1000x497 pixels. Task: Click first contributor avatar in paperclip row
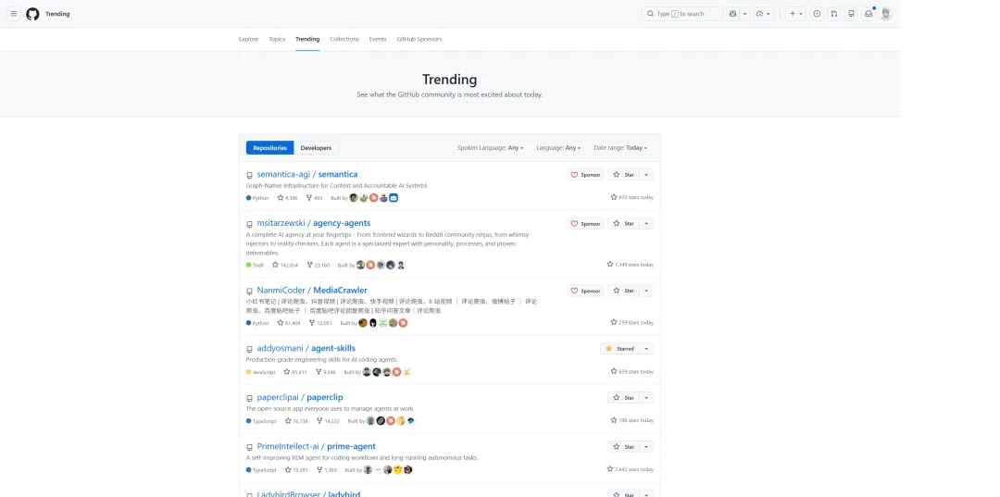pos(370,421)
